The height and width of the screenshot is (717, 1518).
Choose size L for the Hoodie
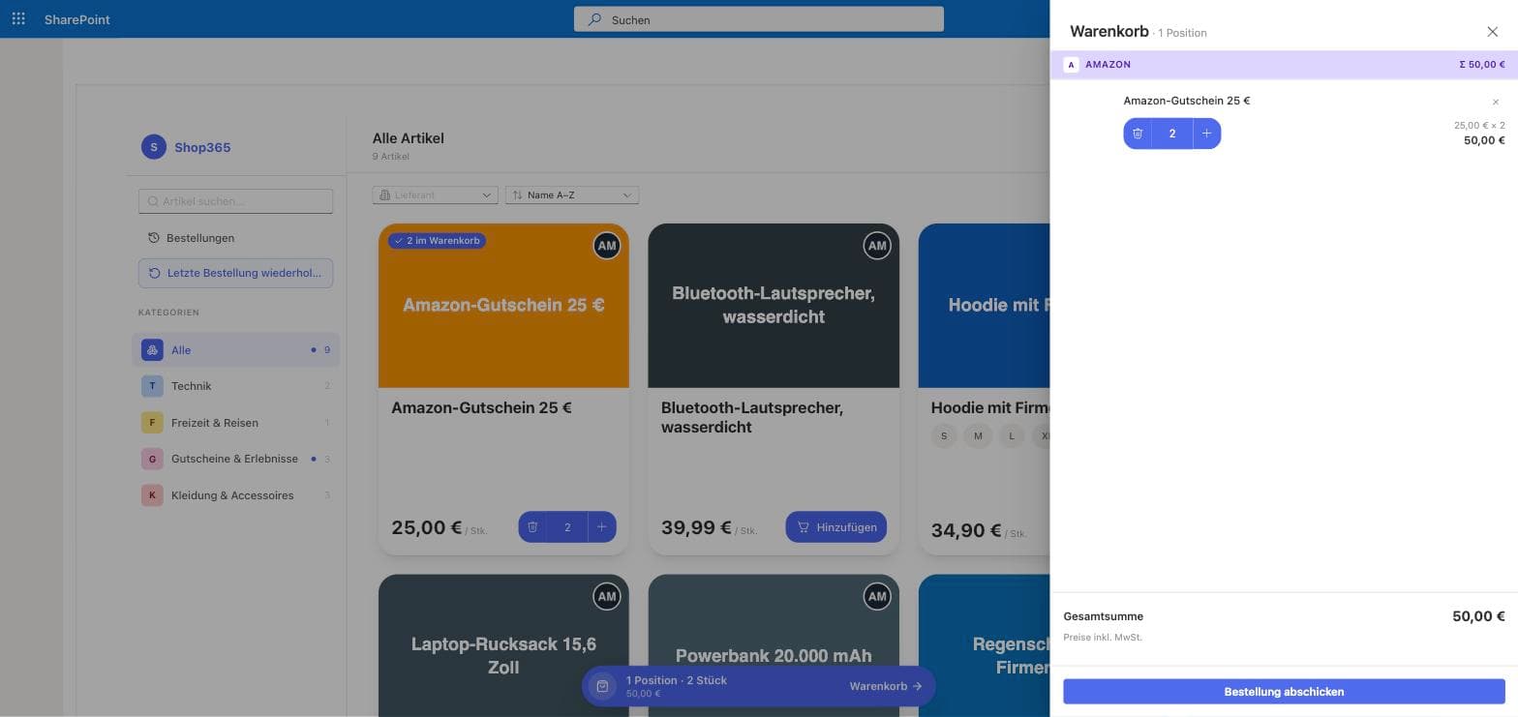click(1012, 436)
